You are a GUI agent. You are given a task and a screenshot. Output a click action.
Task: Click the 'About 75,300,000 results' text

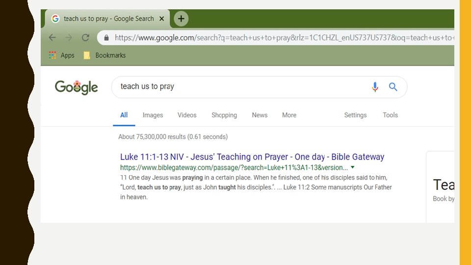[173, 137]
